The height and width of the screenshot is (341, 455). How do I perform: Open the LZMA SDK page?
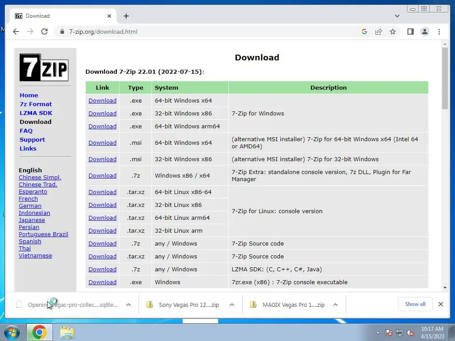pos(36,113)
